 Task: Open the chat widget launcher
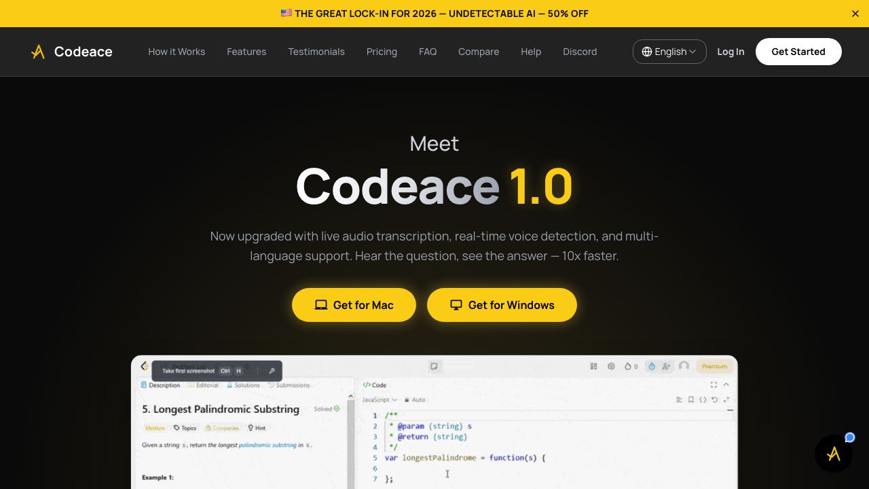tap(834, 454)
